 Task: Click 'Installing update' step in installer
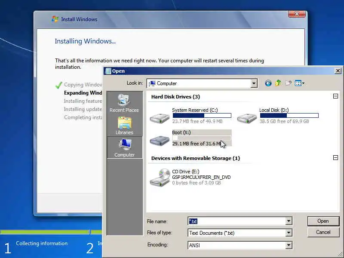click(x=83, y=109)
